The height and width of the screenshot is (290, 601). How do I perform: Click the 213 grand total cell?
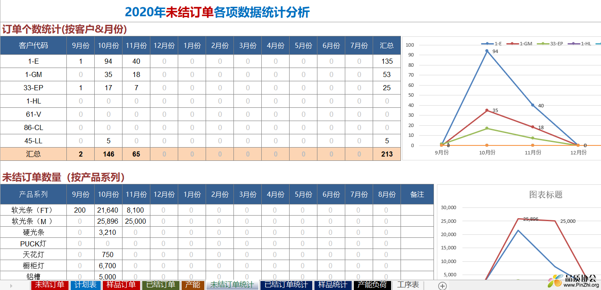click(x=387, y=154)
